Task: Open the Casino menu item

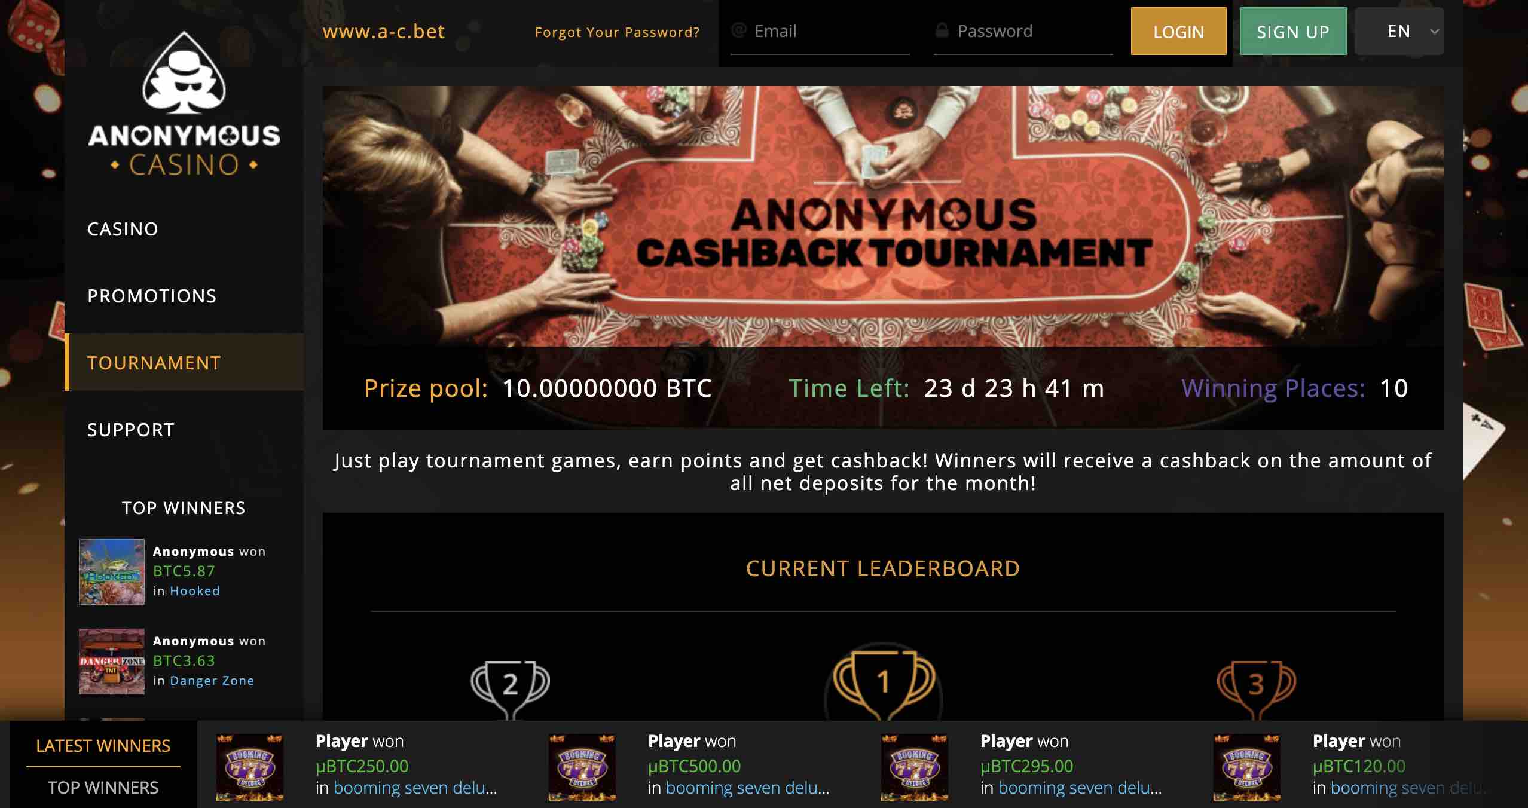Action: [x=123, y=229]
